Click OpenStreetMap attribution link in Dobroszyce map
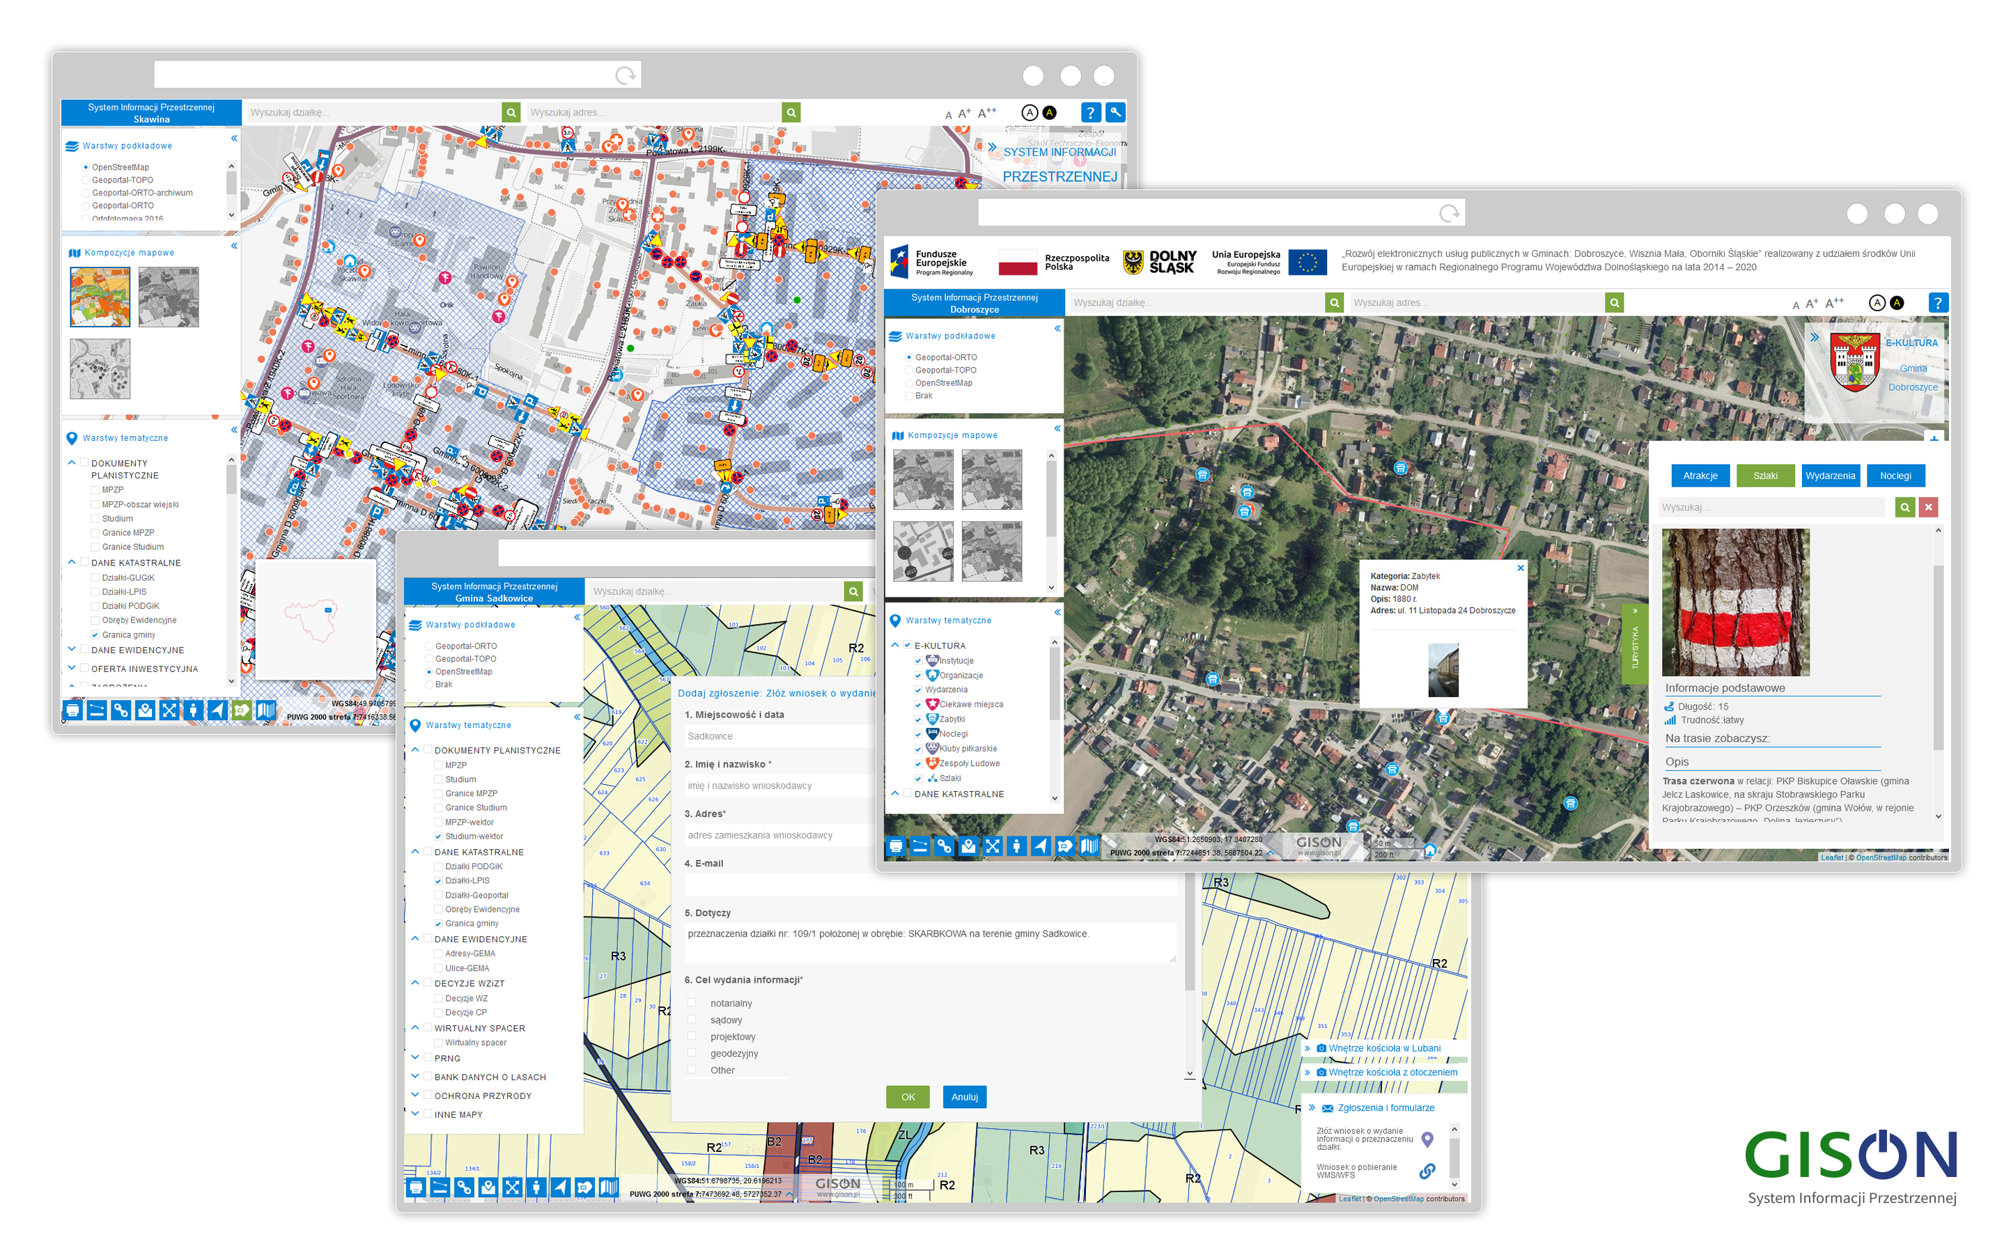2011x1255 pixels. pos(1881,858)
